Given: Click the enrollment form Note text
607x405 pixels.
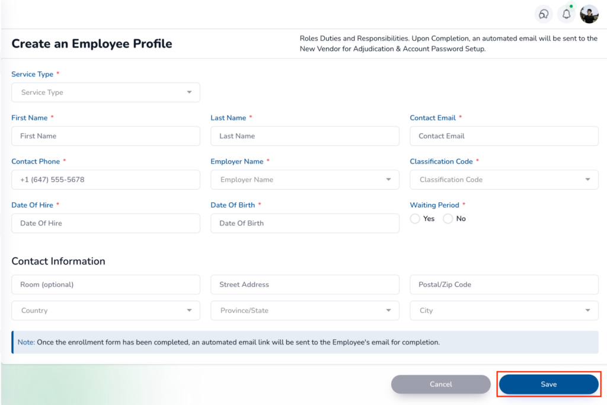Looking at the screenshot, I should 228,342.
